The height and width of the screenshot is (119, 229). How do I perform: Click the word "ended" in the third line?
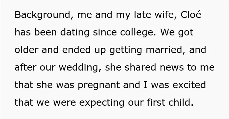[76, 50]
